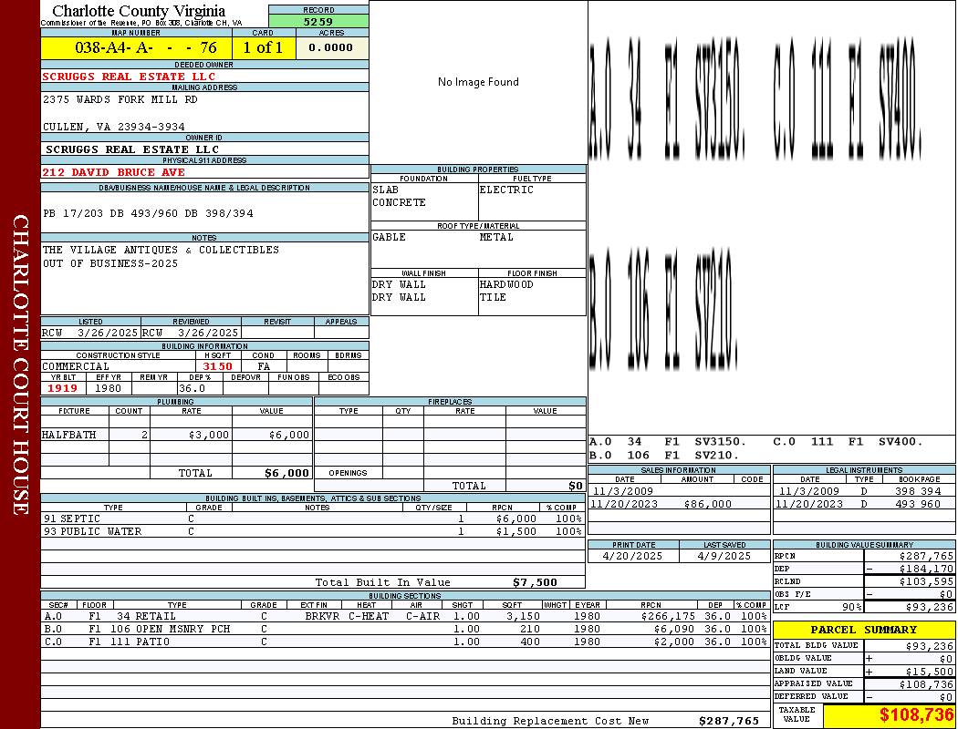Screen dimensions: 958x729
Task: Select deeded owner SCRUGGS REAL ESTATE LLC in red
Action: point(129,77)
